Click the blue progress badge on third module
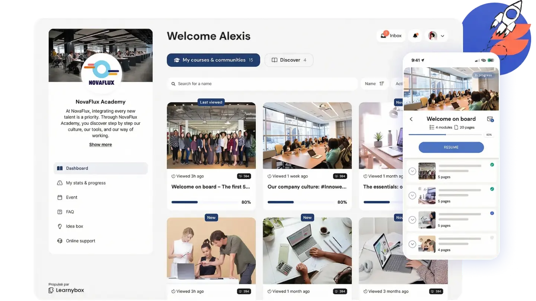Viewport: 536px width, 301px height. pos(492,213)
